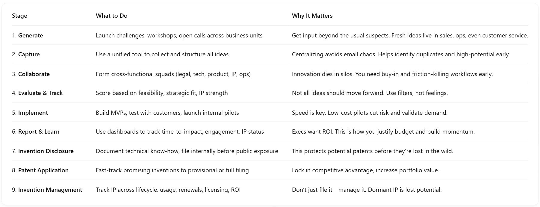Image resolution: width=540 pixels, height=207 pixels.
Task: Select the "Generate" stage cell
Action: 30,36
